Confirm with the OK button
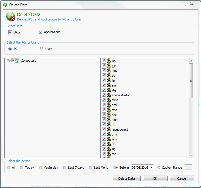Image resolution: width=201 pixels, height=188 pixels. 155,178
